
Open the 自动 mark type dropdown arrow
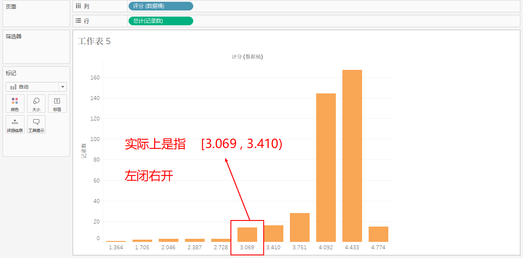point(63,86)
